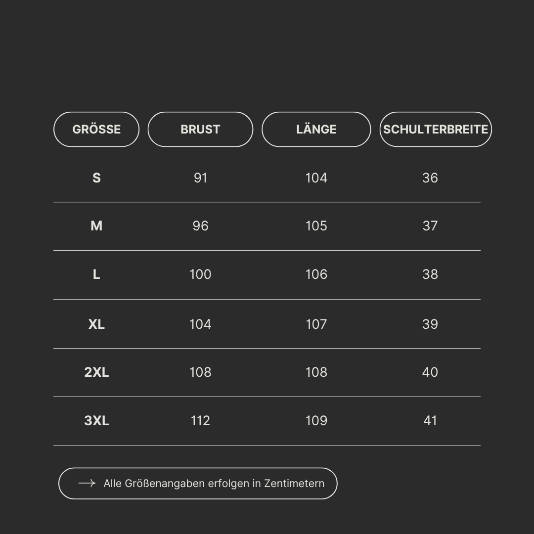Select Brust value 91 for size S
534x534 pixels.
(x=200, y=178)
